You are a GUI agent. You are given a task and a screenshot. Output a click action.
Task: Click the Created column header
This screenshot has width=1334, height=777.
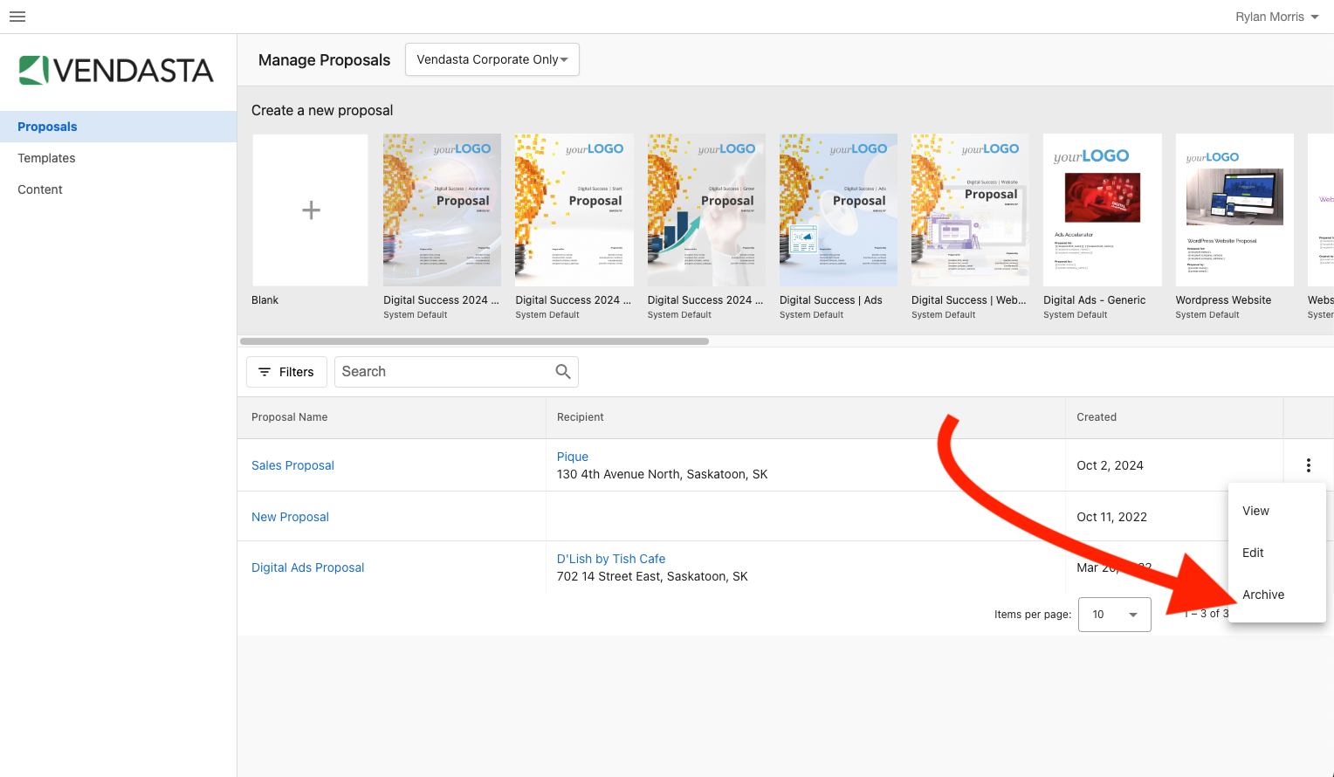[x=1097, y=417]
